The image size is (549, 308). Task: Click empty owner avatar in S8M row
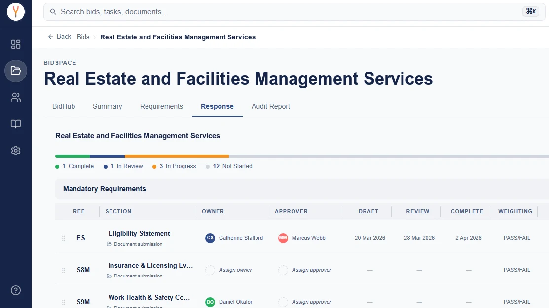coord(210,270)
